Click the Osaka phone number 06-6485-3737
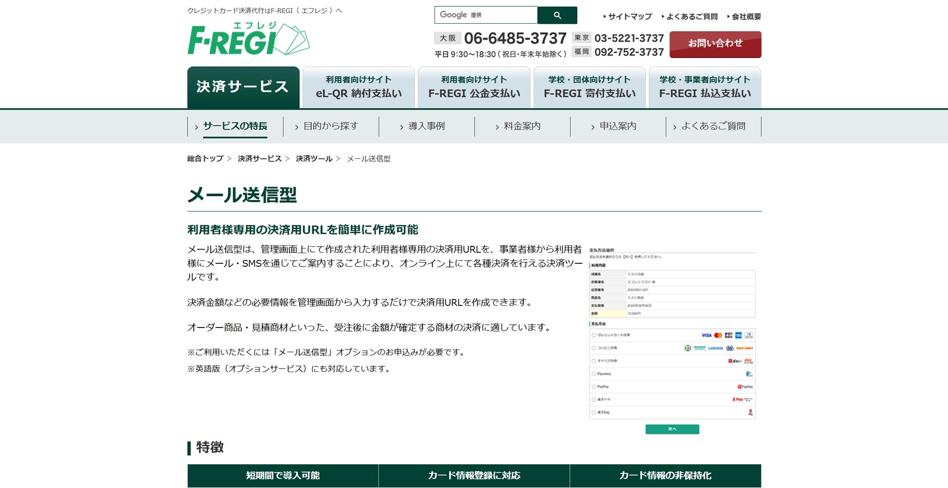This screenshot has width=948, height=488. (x=515, y=38)
